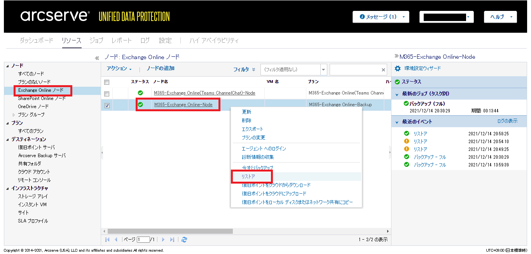Select OneDrive ノード in tree
This screenshot has width=531, height=254.
(x=33, y=107)
